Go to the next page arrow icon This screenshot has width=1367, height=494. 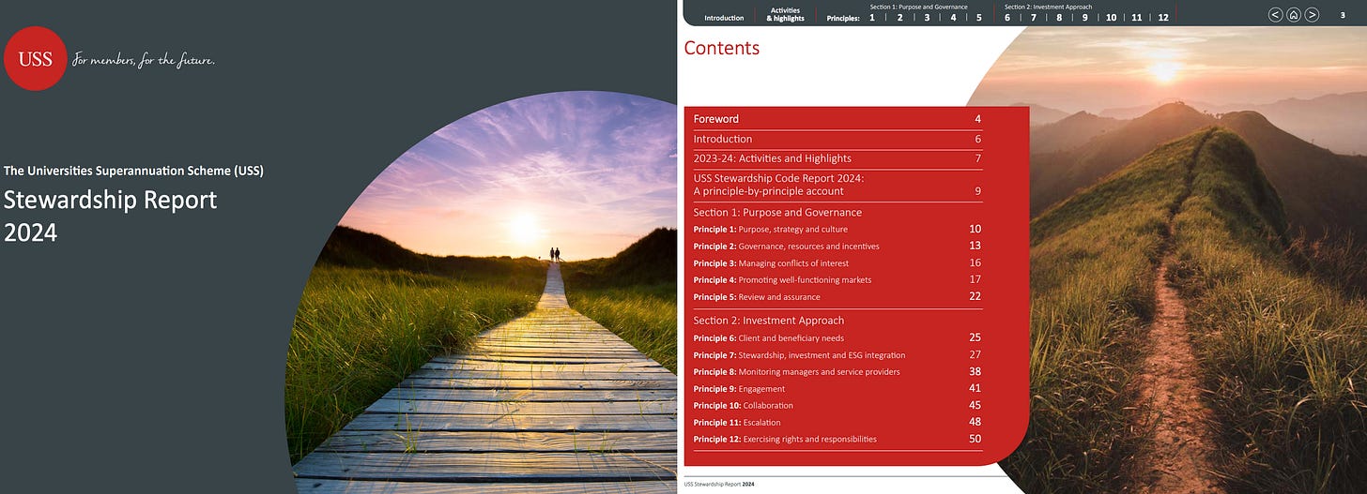tap(1313, 14)
